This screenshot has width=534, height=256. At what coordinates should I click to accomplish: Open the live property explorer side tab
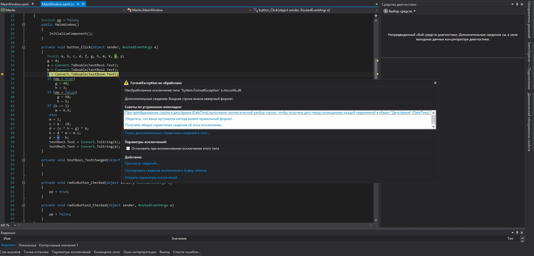pos(529,122)
